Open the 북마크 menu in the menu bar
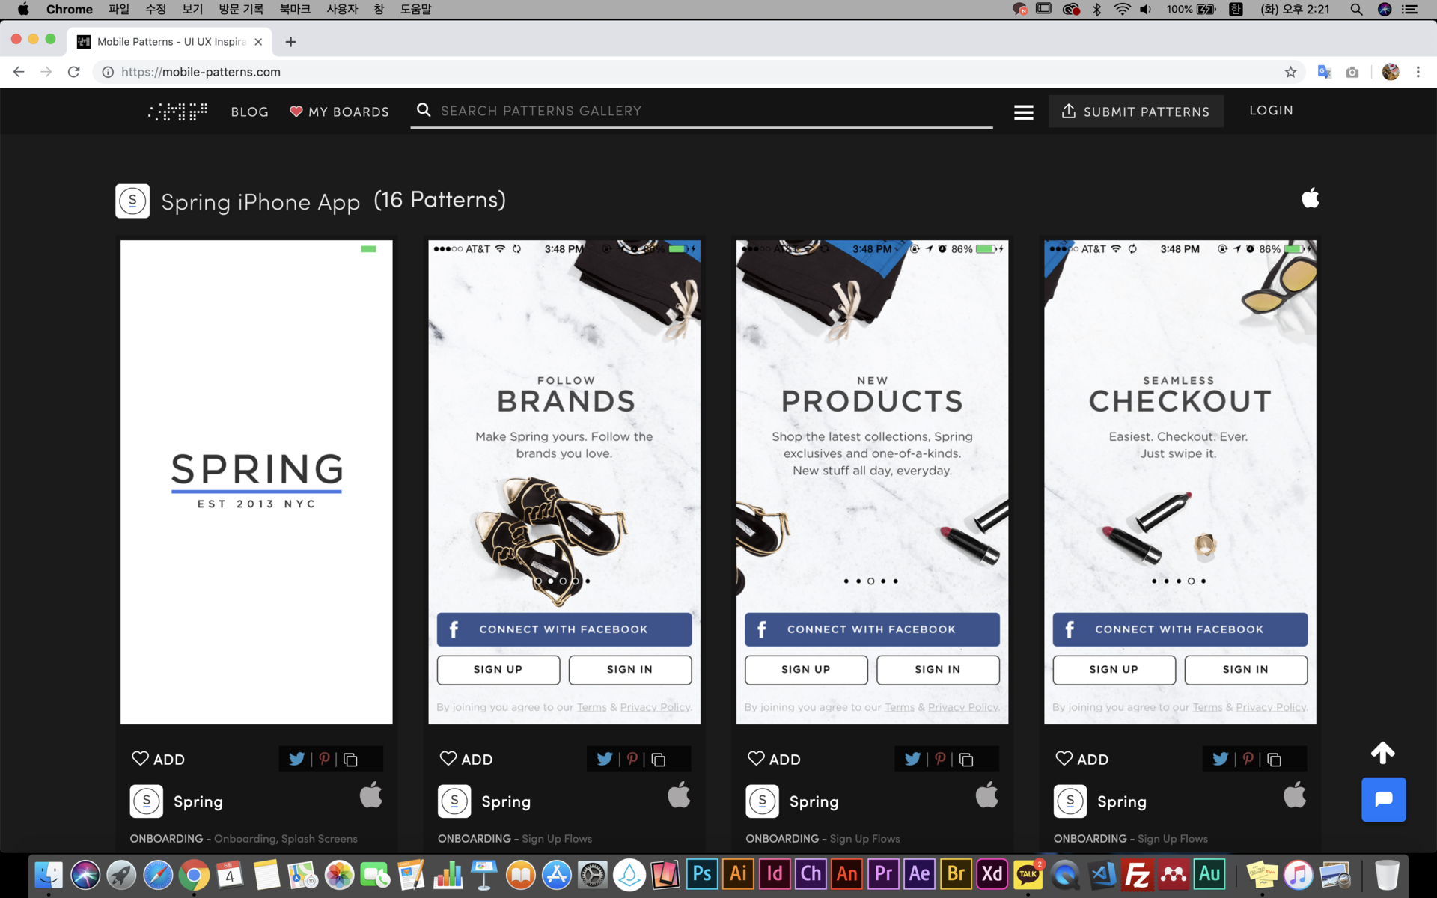Image resolution: width=1437 pixels, height=898 pixels. tap(294, 9)
